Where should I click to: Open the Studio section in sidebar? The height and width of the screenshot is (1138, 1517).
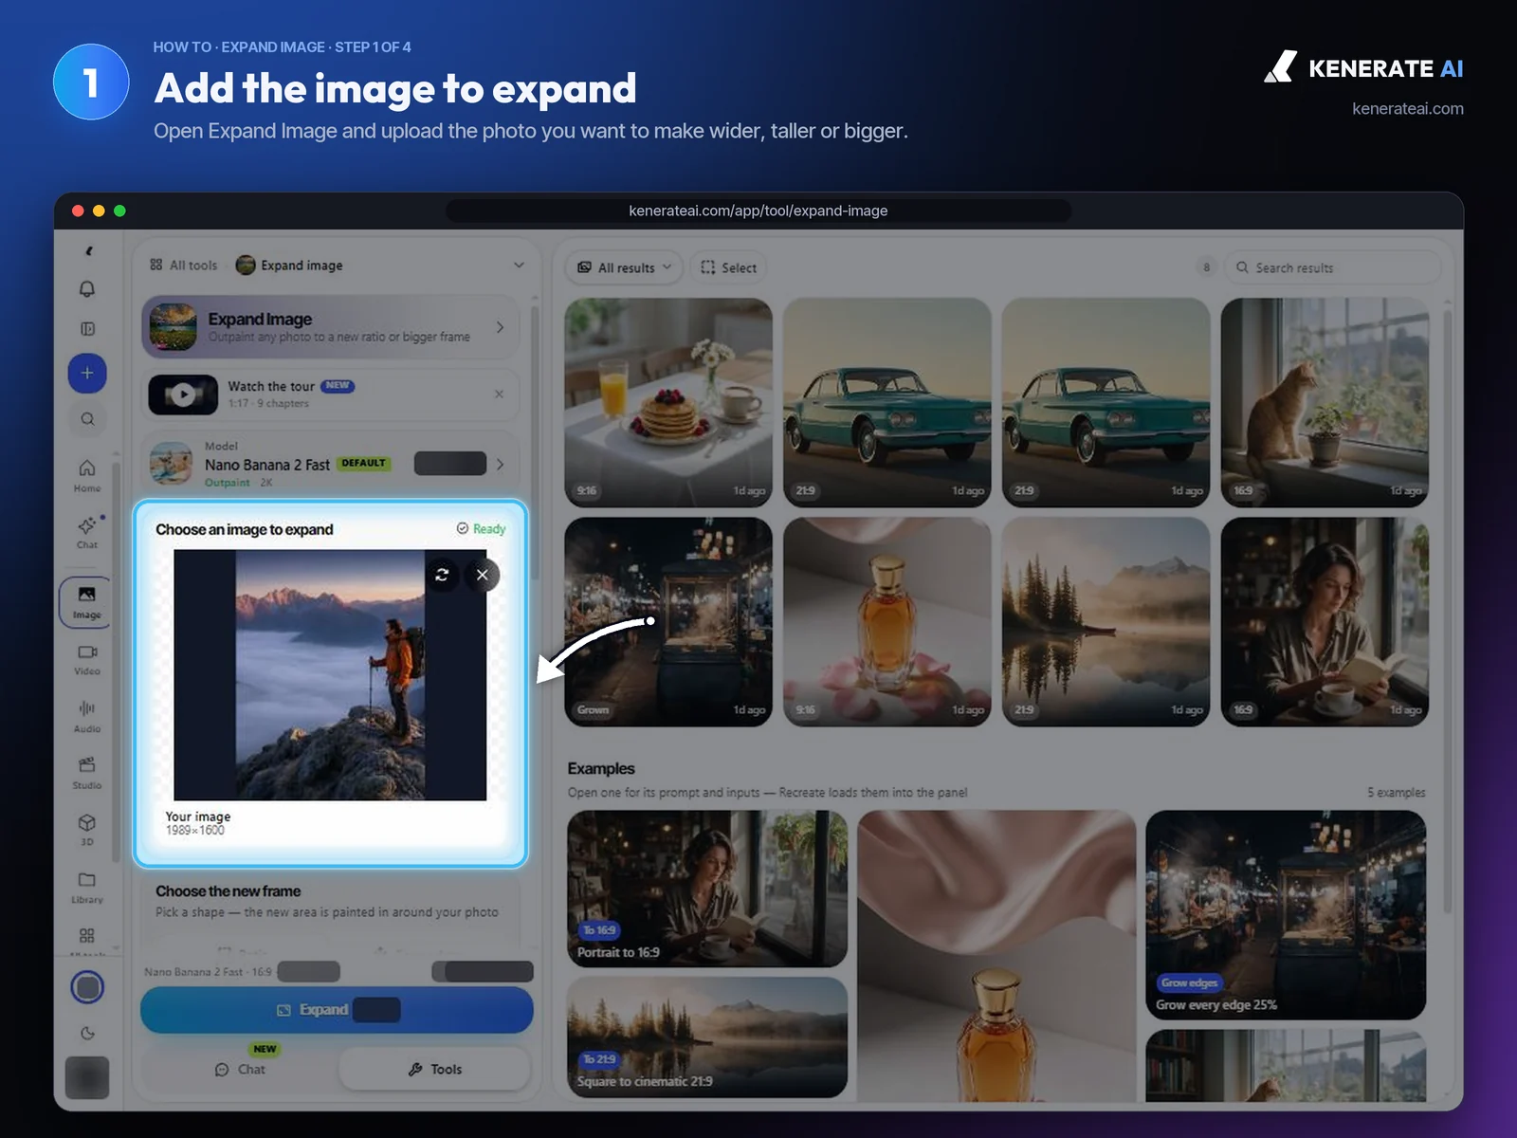coord(87,773)
